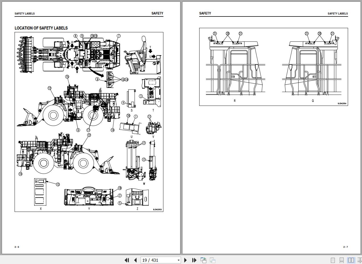Viewport: 362px width, 264px height.
Task: Click page number 2-7 footer
Action: point(345,247)
